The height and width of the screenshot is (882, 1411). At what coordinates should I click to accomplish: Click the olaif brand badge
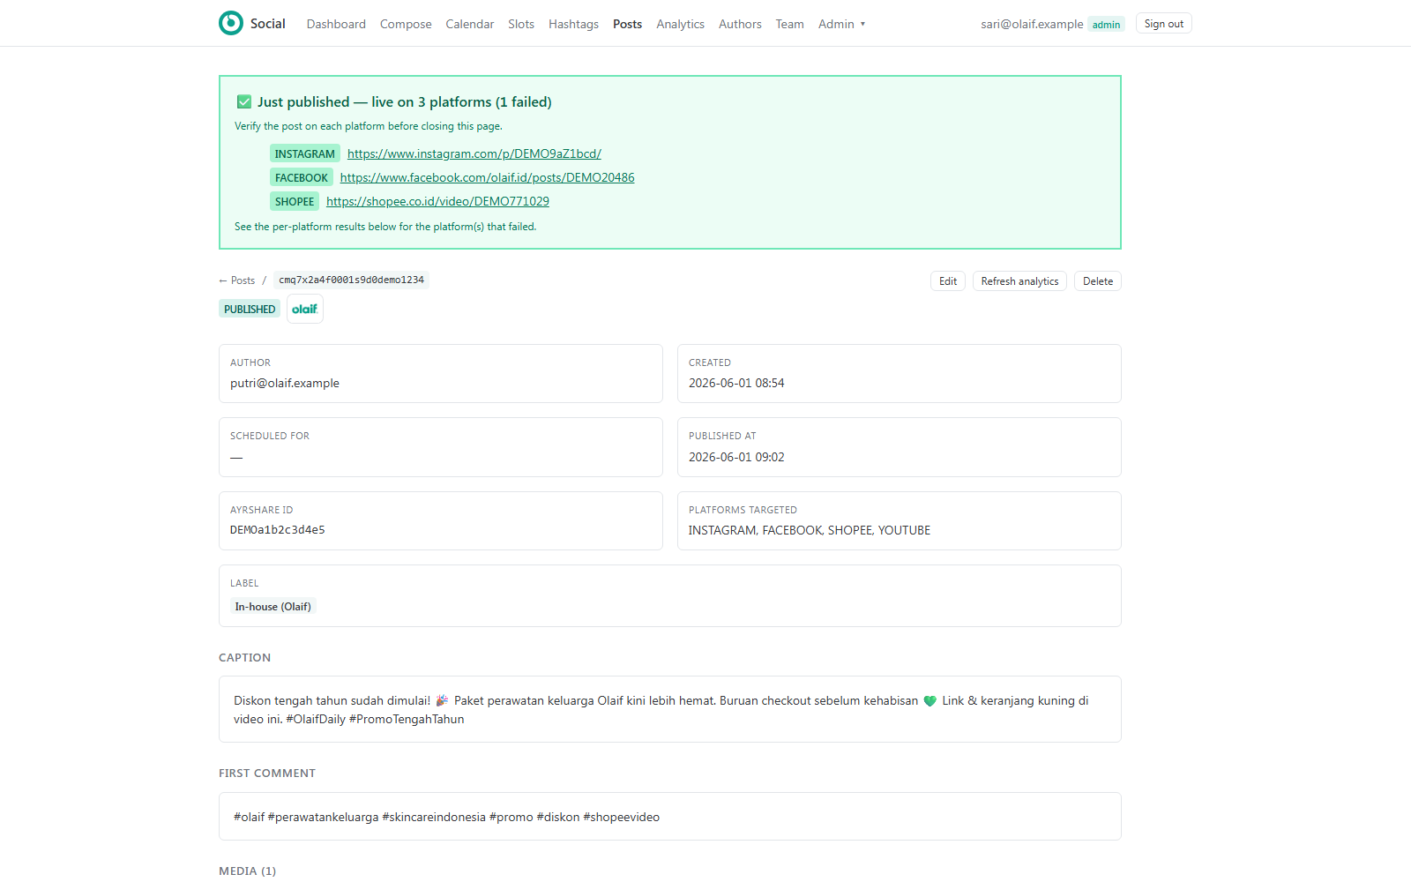tap(305, 309)
